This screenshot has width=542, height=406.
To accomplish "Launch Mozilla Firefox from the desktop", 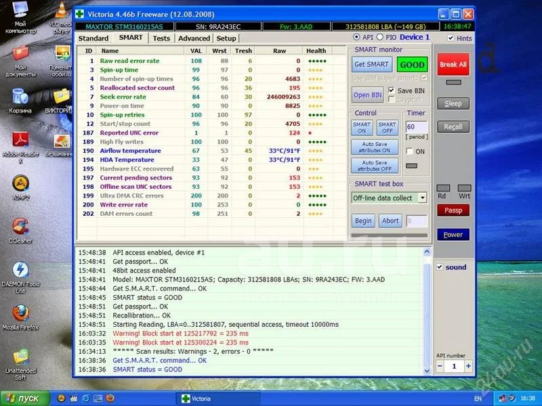I will [x=20, y=317].
